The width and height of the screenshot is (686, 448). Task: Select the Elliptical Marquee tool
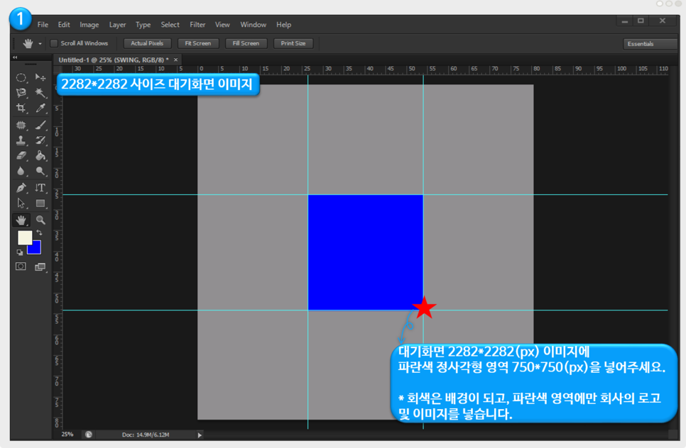pyautogui.click(x=21, y=77)
